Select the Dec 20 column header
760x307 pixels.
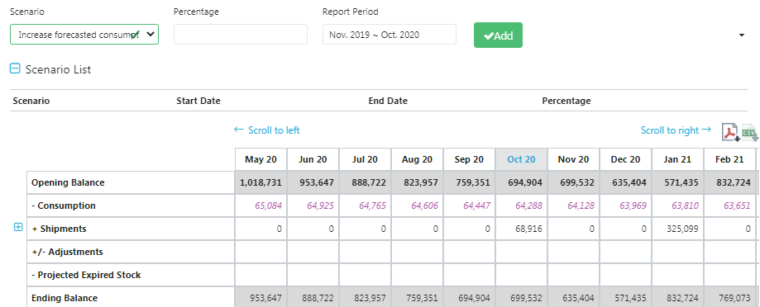click(x=626, y=159)
